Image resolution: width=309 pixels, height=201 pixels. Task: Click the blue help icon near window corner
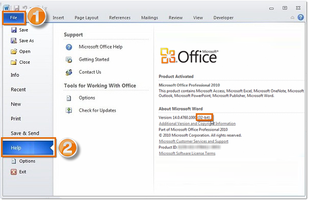pyautogui.click(x=300, y=17)
